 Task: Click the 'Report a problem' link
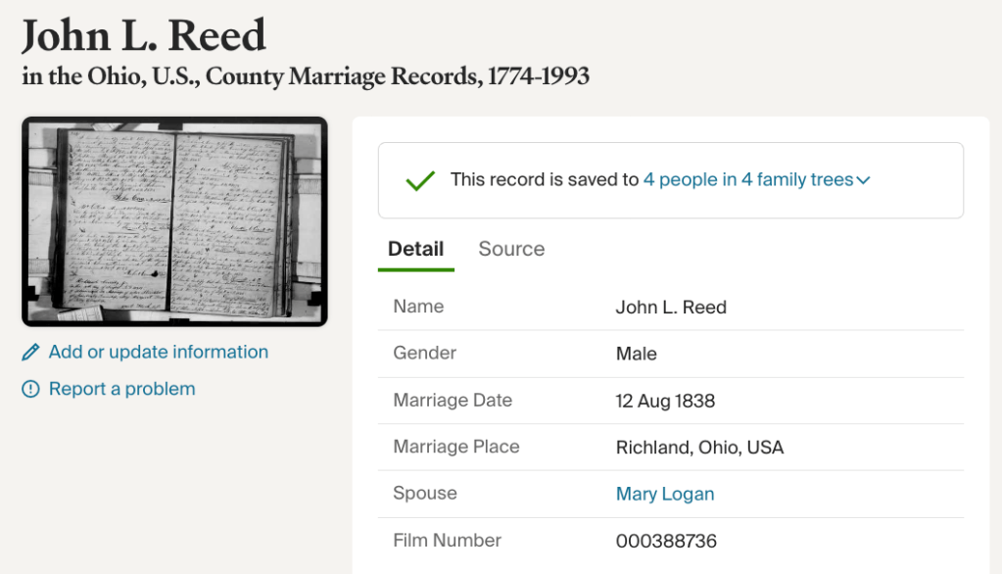tap(121, 390)
